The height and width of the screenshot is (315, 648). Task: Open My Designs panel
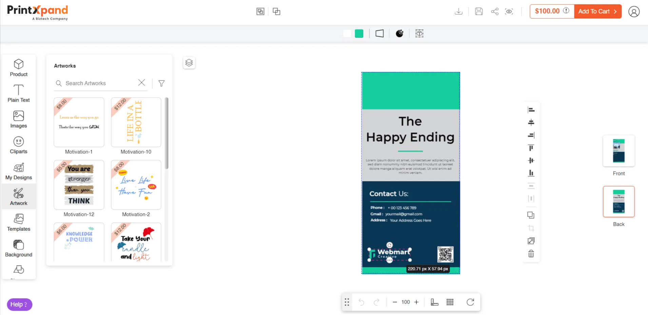tap(19, 171)
